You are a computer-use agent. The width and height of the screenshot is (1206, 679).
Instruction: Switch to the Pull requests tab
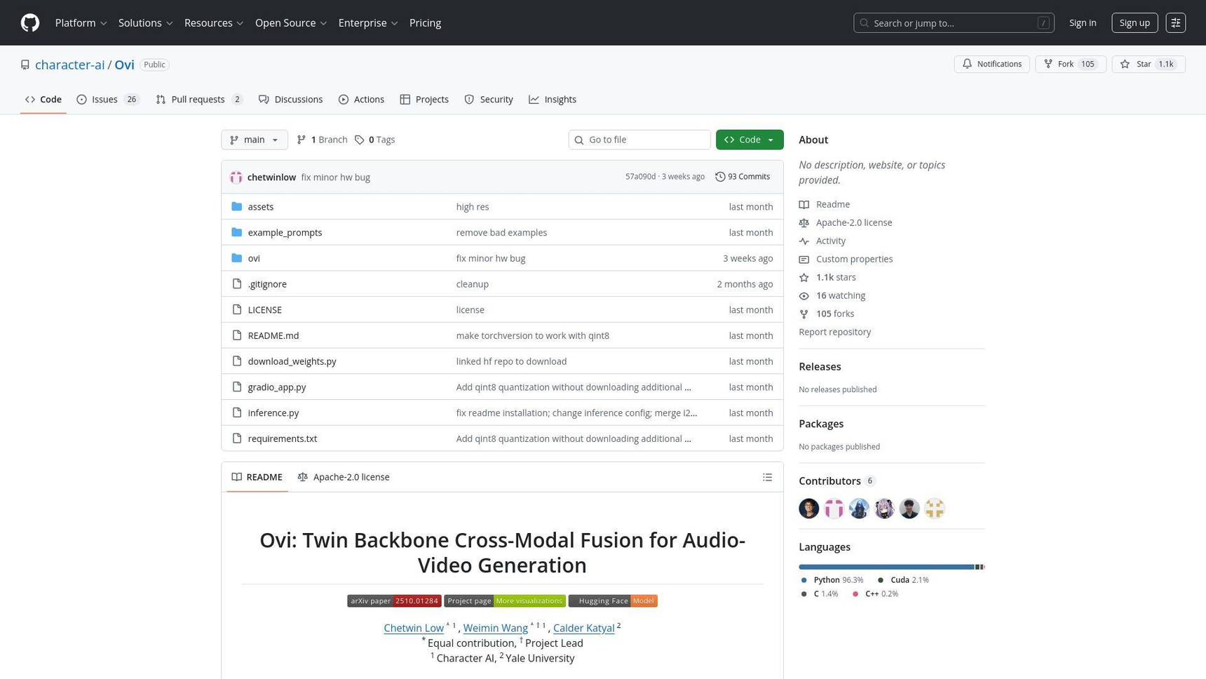tap(199, 100)
